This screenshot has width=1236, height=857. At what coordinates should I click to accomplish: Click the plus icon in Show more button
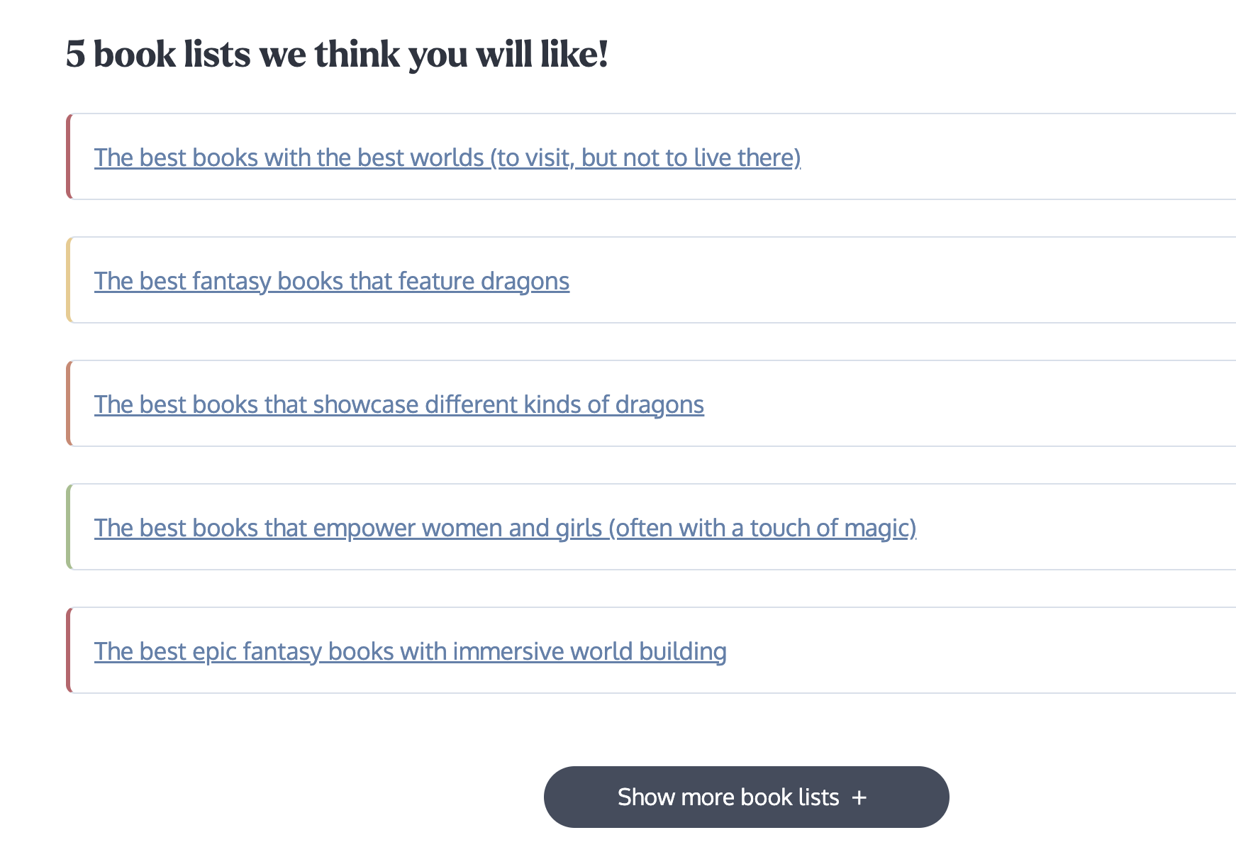859,797
